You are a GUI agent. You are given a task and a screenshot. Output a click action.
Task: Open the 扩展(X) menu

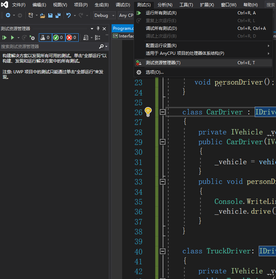[x=207, y=5]
